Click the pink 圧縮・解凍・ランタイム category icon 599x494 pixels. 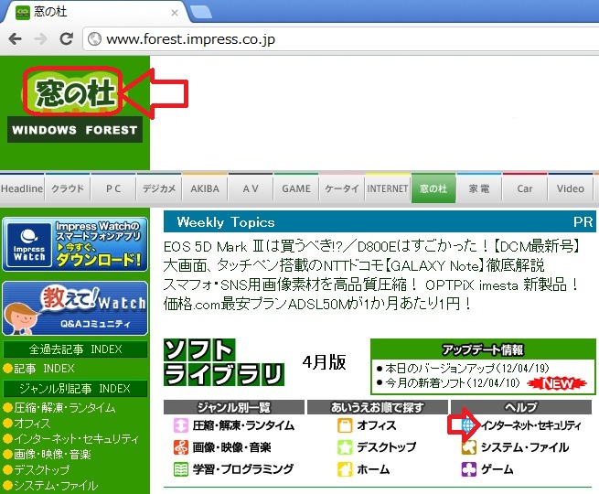click(x=181, y=424)
